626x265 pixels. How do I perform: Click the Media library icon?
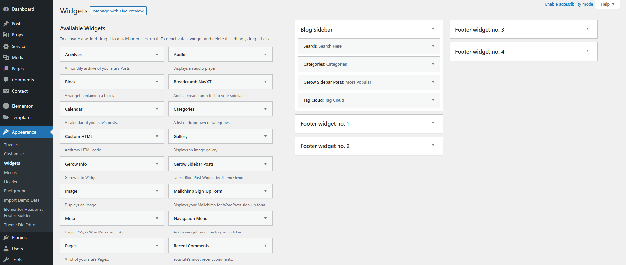coord(6,57)
